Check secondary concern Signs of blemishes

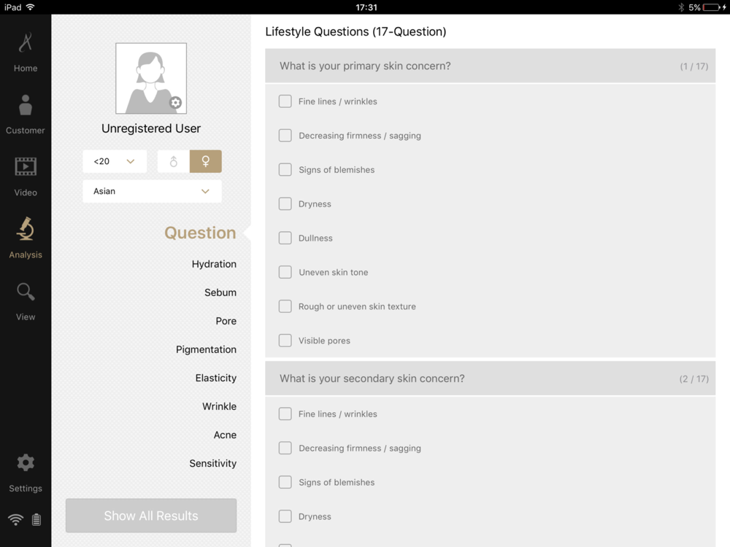pos(285,482)
